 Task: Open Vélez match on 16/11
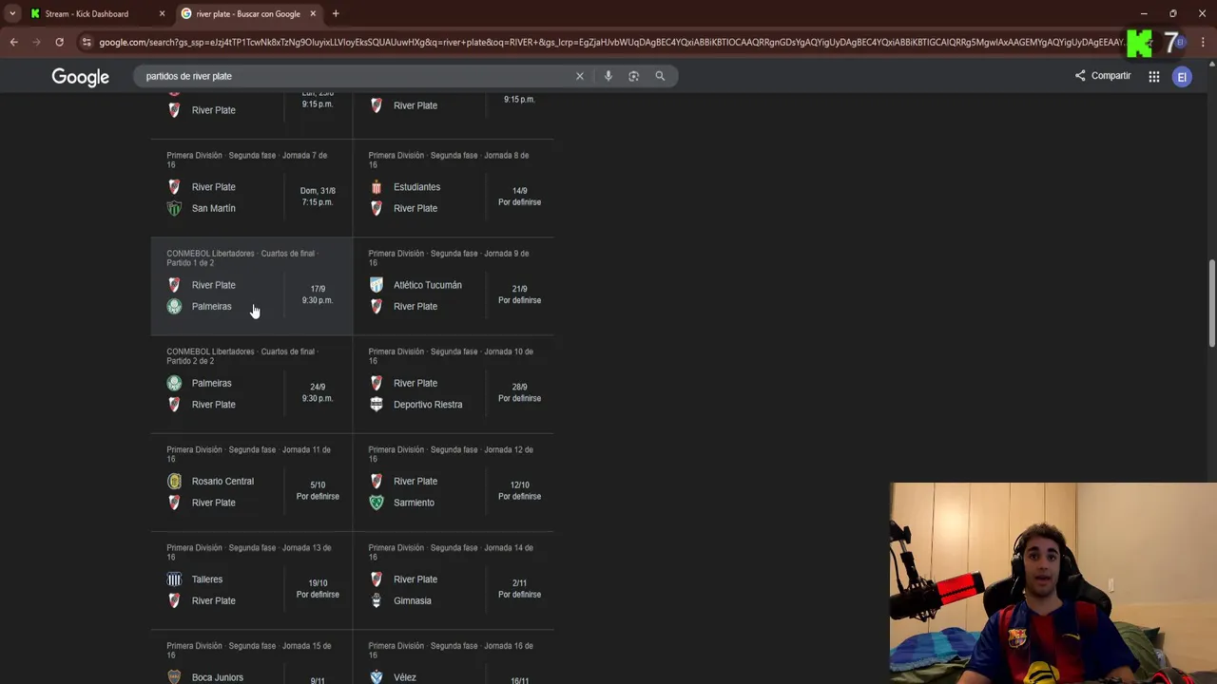pos(454,657)
